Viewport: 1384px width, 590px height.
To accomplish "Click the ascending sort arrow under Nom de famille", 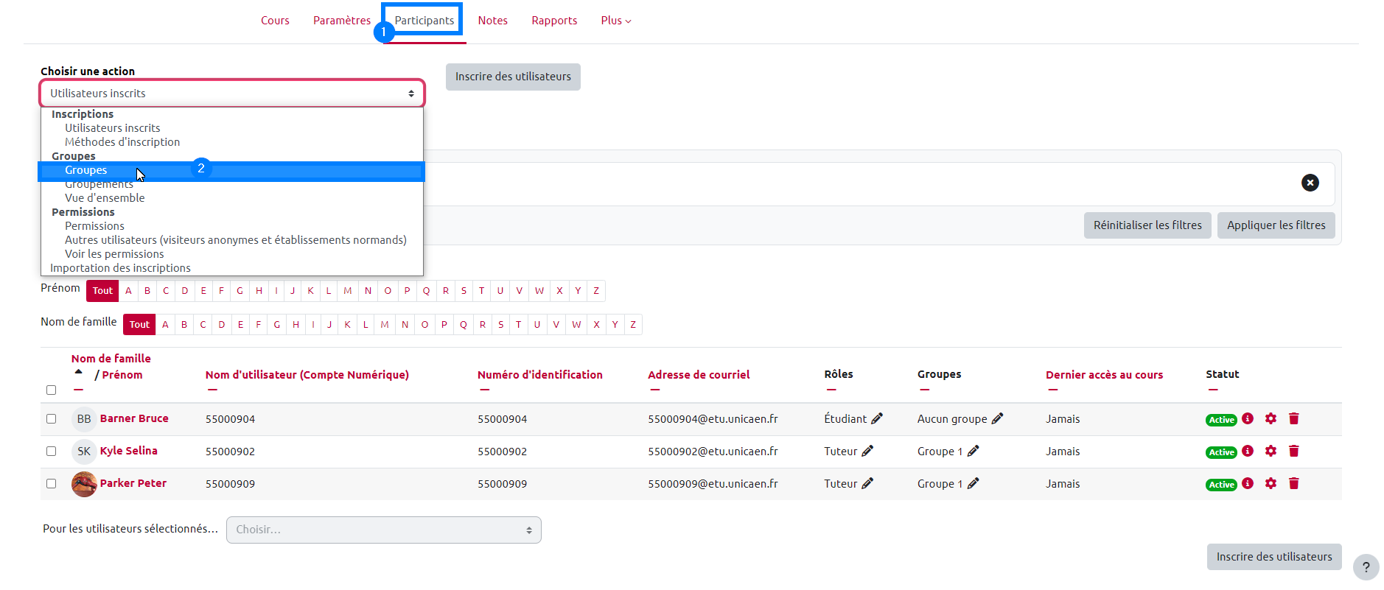I will point(79,372).
